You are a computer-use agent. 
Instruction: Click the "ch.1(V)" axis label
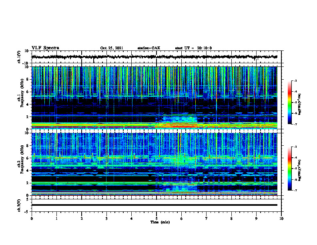pyautogui.click(x=19, y=57)
